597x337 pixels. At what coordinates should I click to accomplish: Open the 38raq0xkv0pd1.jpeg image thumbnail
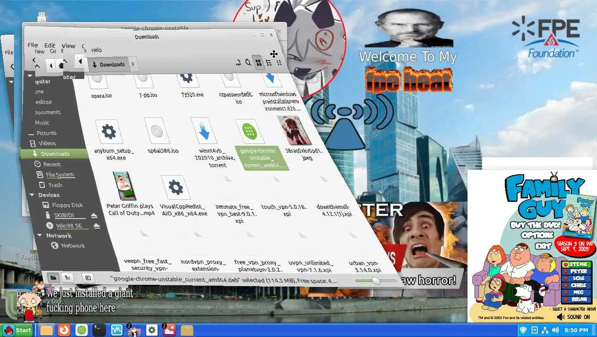coord(294,130)
